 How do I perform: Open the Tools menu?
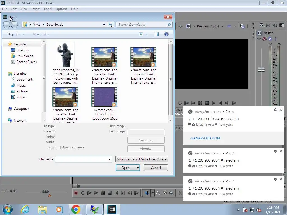47,9
